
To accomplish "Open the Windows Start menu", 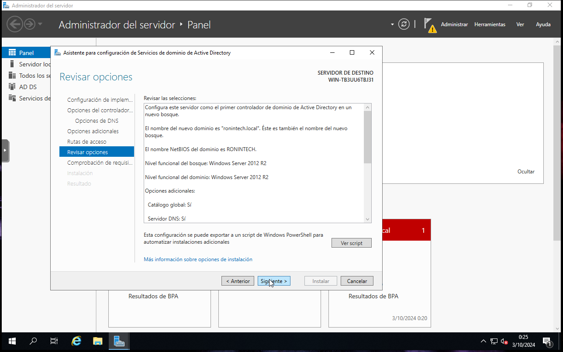I will 12,342.
